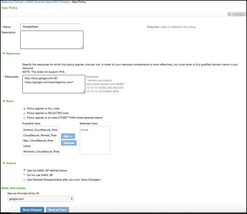Click the Remove button
Image resolution: width=247 pixels, height=214 pixels.
tap(69, 143)
